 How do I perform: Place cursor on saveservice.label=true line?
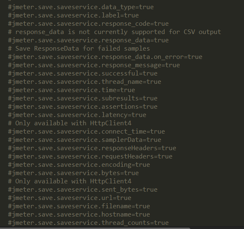(73, 15)
